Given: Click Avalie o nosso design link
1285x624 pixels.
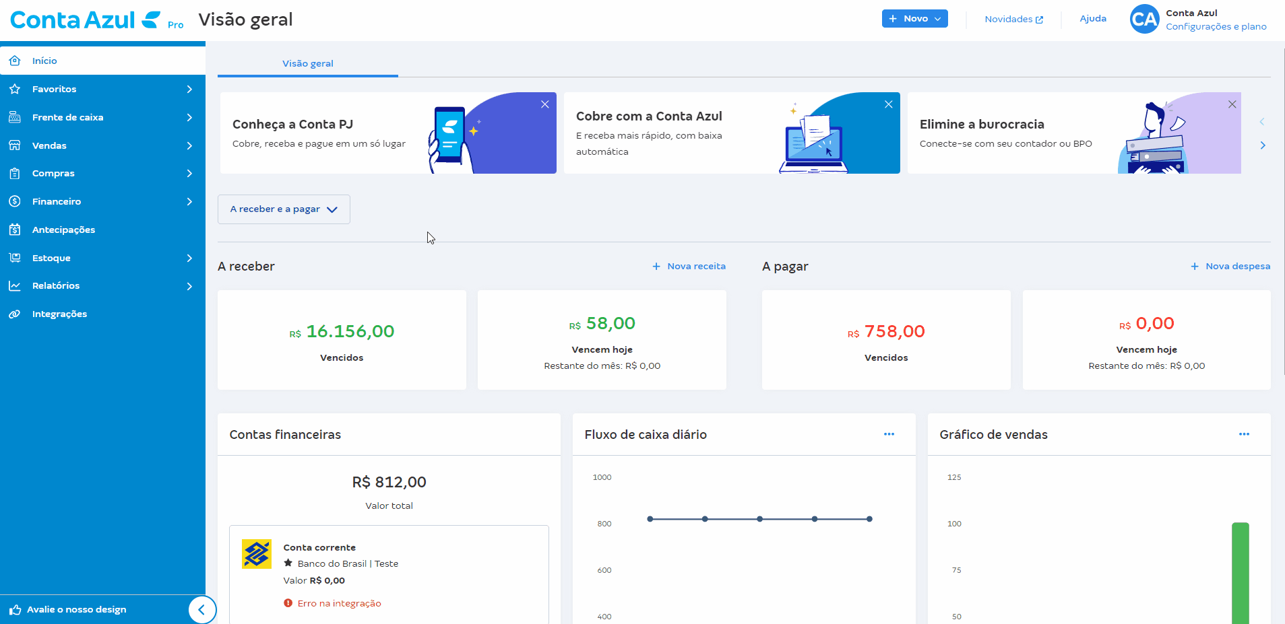Looking at the screenshot, I should (x=77, y=609).
